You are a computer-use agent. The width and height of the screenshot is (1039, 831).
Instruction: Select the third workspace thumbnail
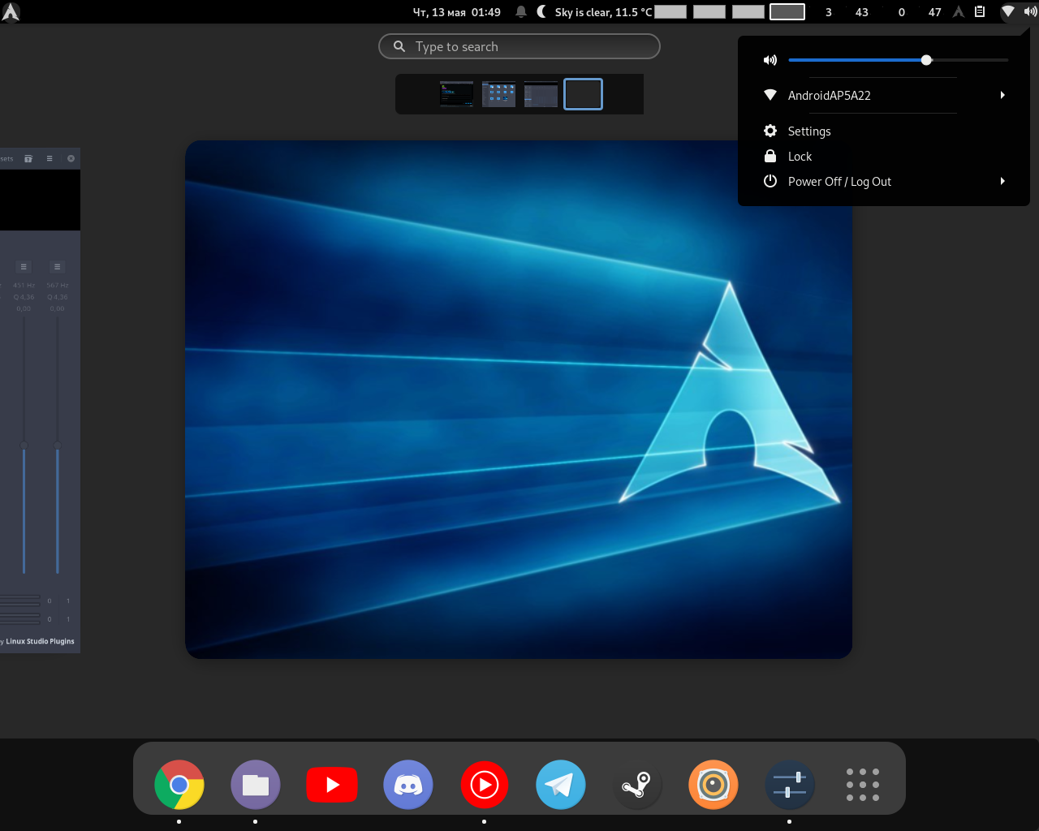point(541,94)
